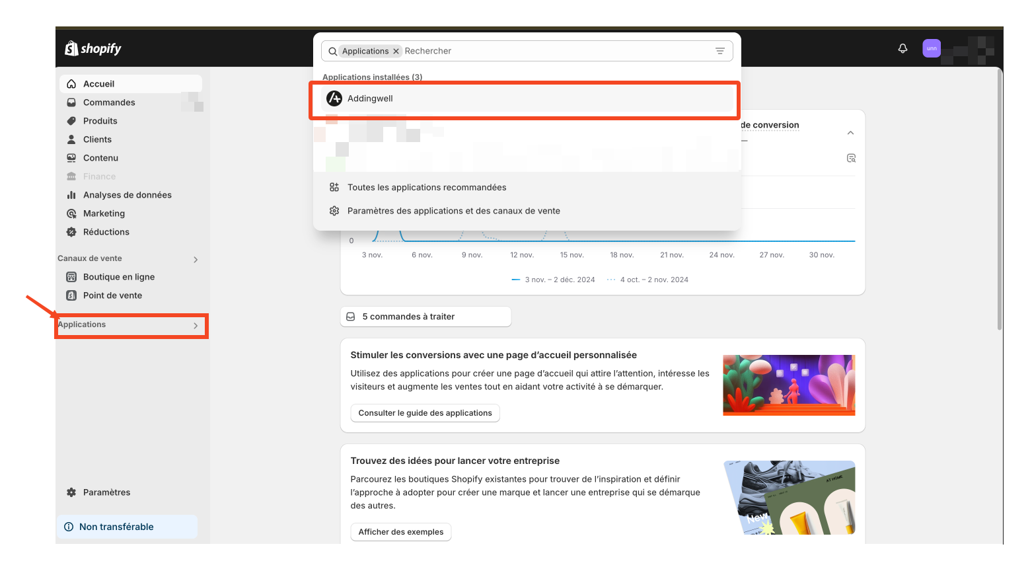Open Paramètres via the sidebar gear icon

pos(71,492)
